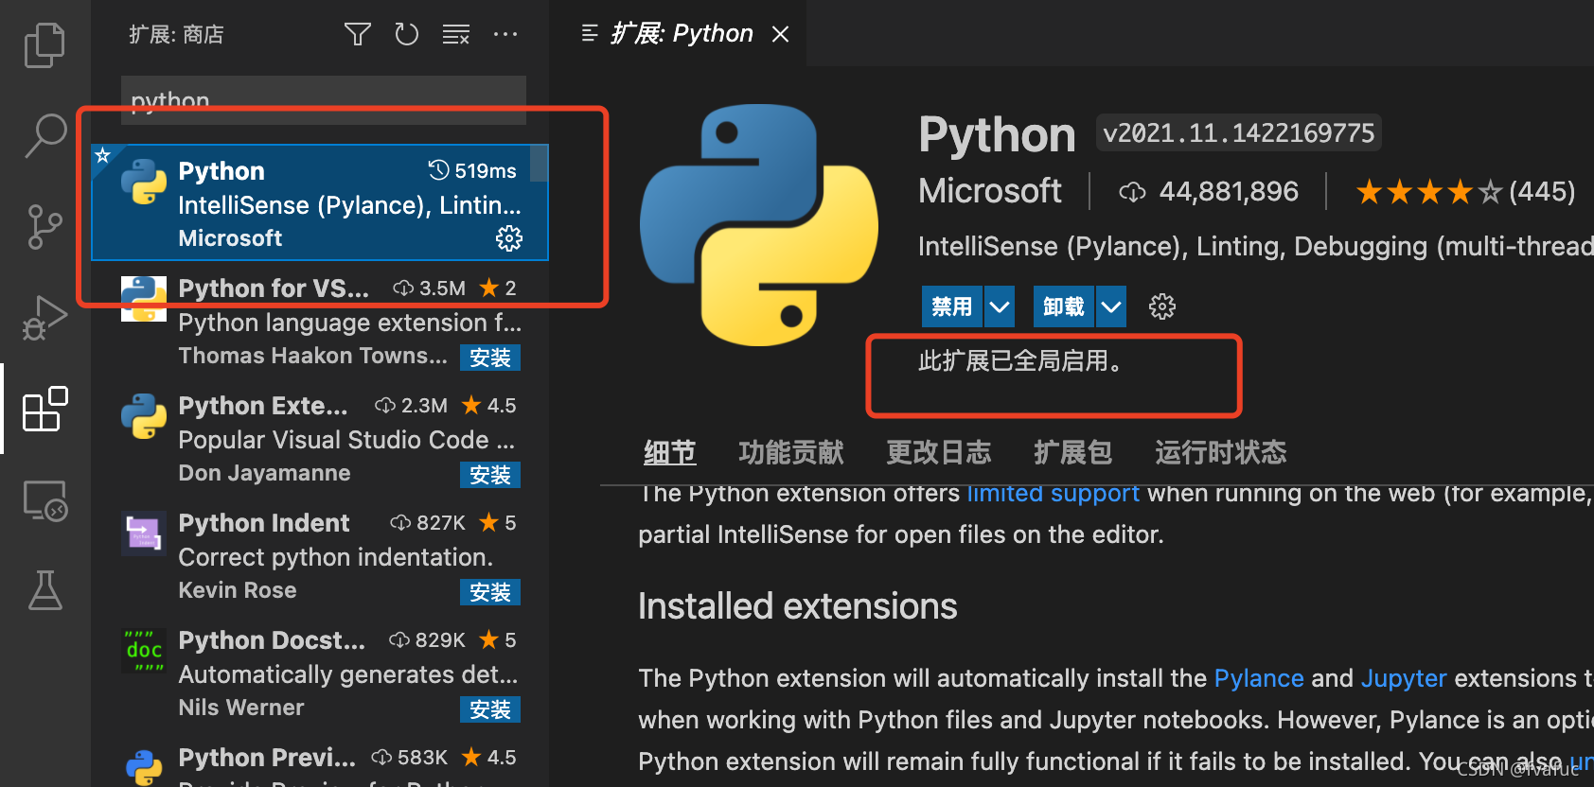Open the Testing beaker view
The width and height of the screenshot is (1594, 787).
(44, 590)
